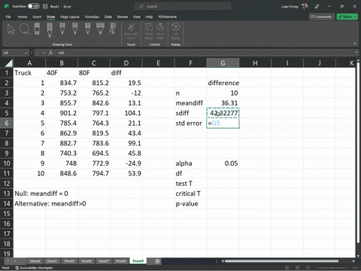Screen dimensions: 361x271
Task: Click in the Search box
Action: click(x=183, y=6)
